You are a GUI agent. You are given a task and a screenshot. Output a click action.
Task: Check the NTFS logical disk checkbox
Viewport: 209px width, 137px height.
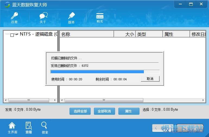pos(12,35)
